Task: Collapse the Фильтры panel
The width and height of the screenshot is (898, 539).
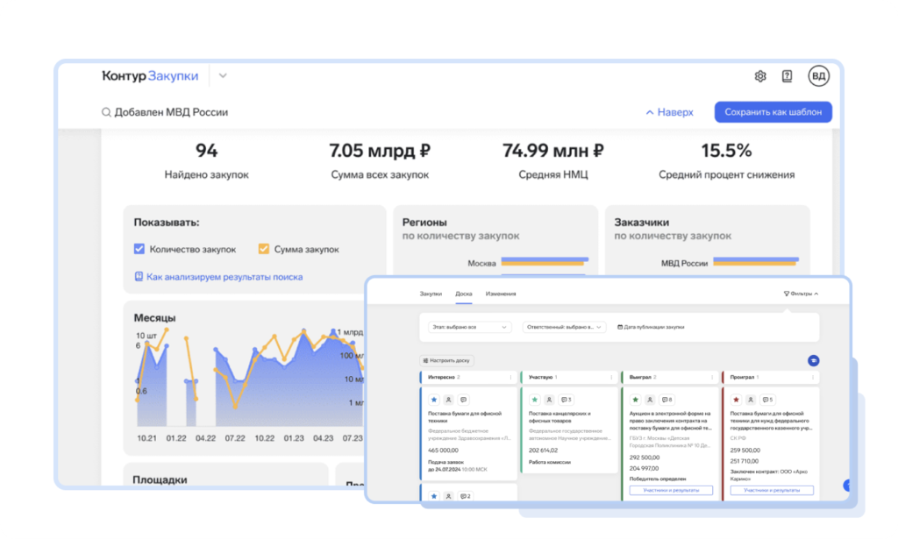Action: pyautogui.click(x=801, y=294)
